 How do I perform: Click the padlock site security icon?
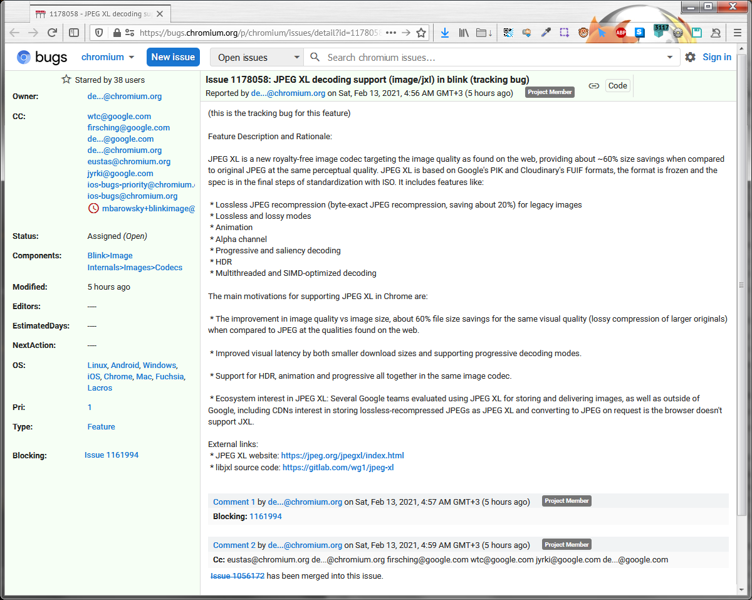116,33
